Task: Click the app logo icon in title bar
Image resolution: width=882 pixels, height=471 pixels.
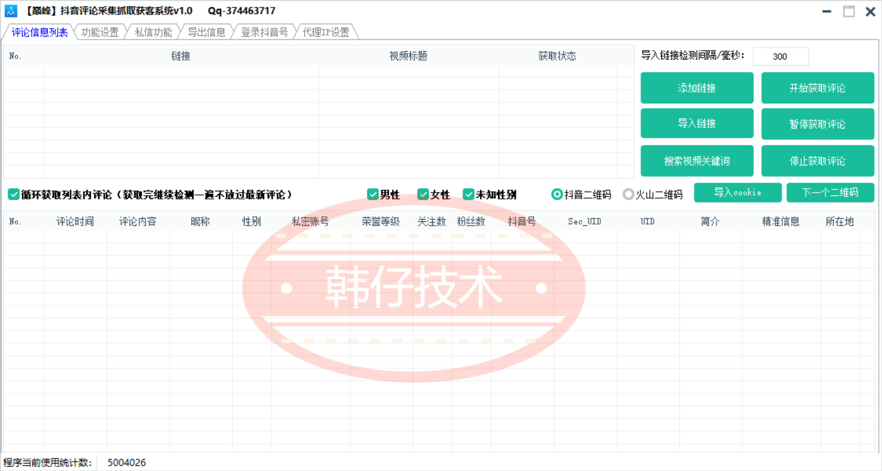Action: 11,11
